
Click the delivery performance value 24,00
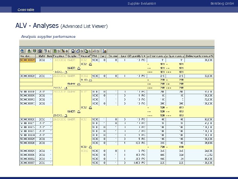click(199, 151)
